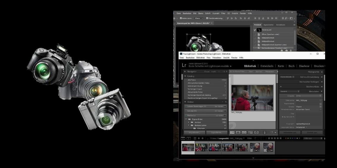Expand the Navigator panel
The image size is (337, 168).
click(x=185, y=72)
